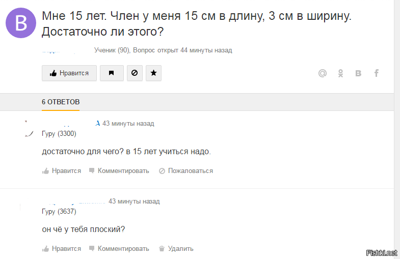Open the 6 ОТВЕТОВ tab
400x259 pixels.
point(61,102)
